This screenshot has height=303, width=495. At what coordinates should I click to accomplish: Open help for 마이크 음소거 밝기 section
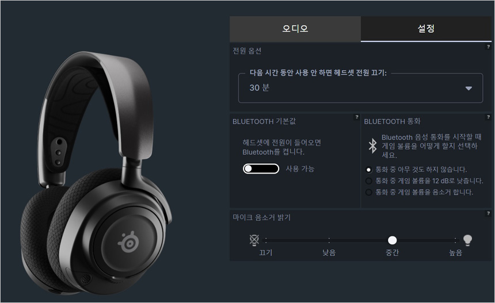488,213
